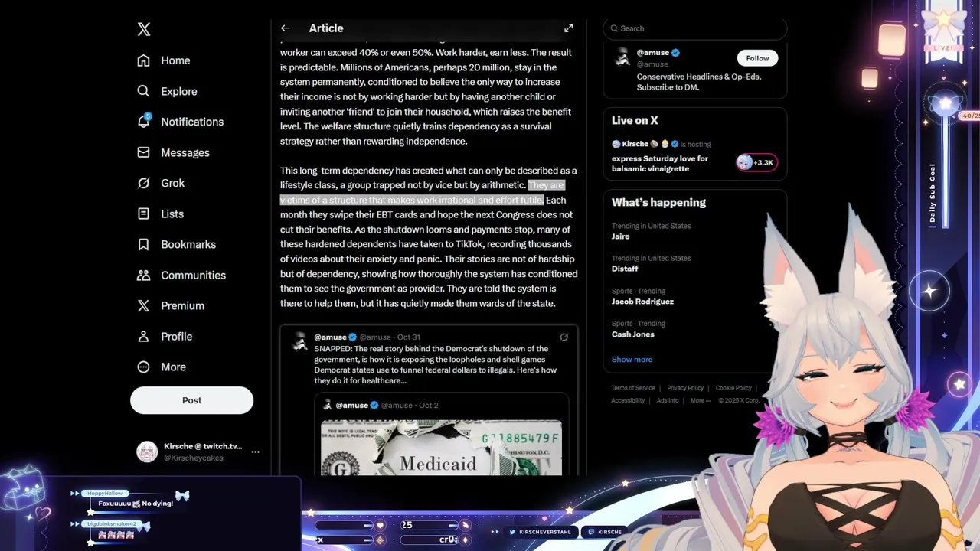
Task: Click the What's happening heading
Action: pyautogui.click(x=658, y=202)
